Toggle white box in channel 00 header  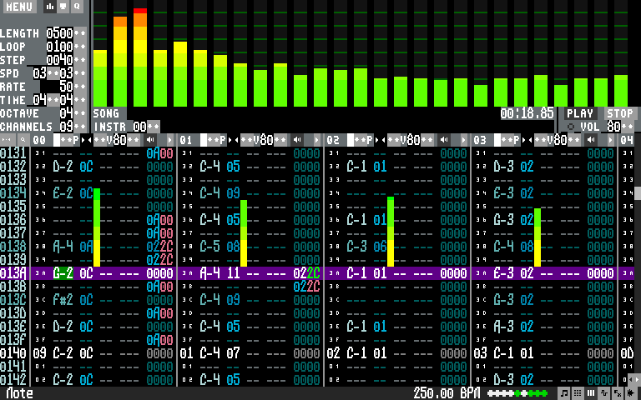57,140
